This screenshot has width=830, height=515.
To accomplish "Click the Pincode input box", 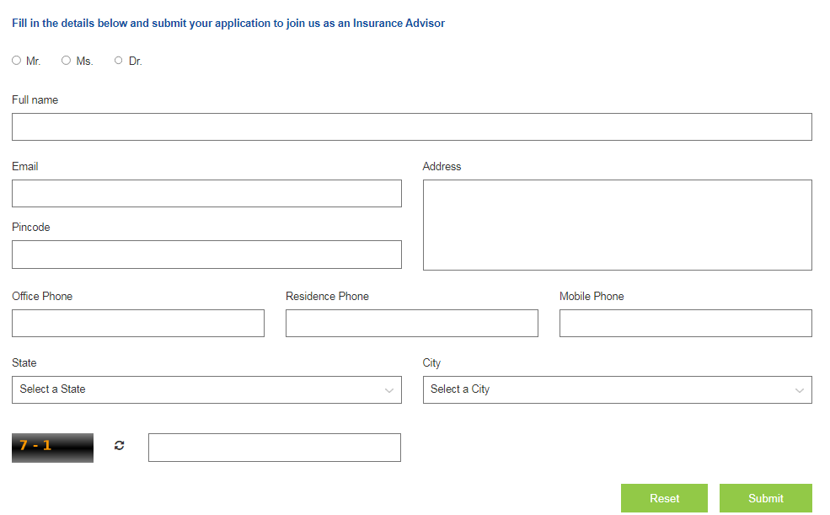I will 206,255.
